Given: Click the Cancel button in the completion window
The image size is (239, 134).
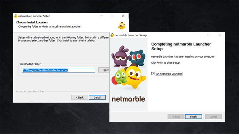Looking at the screenshot, I should point(214,117).
